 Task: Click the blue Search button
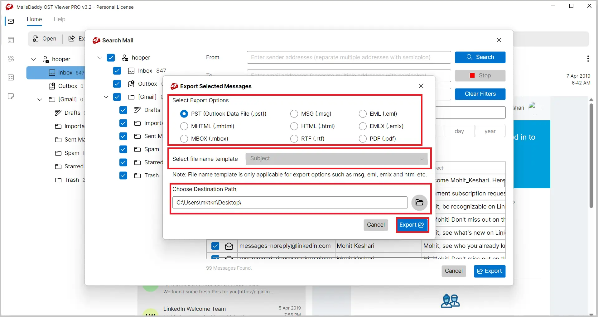(480, 57)
